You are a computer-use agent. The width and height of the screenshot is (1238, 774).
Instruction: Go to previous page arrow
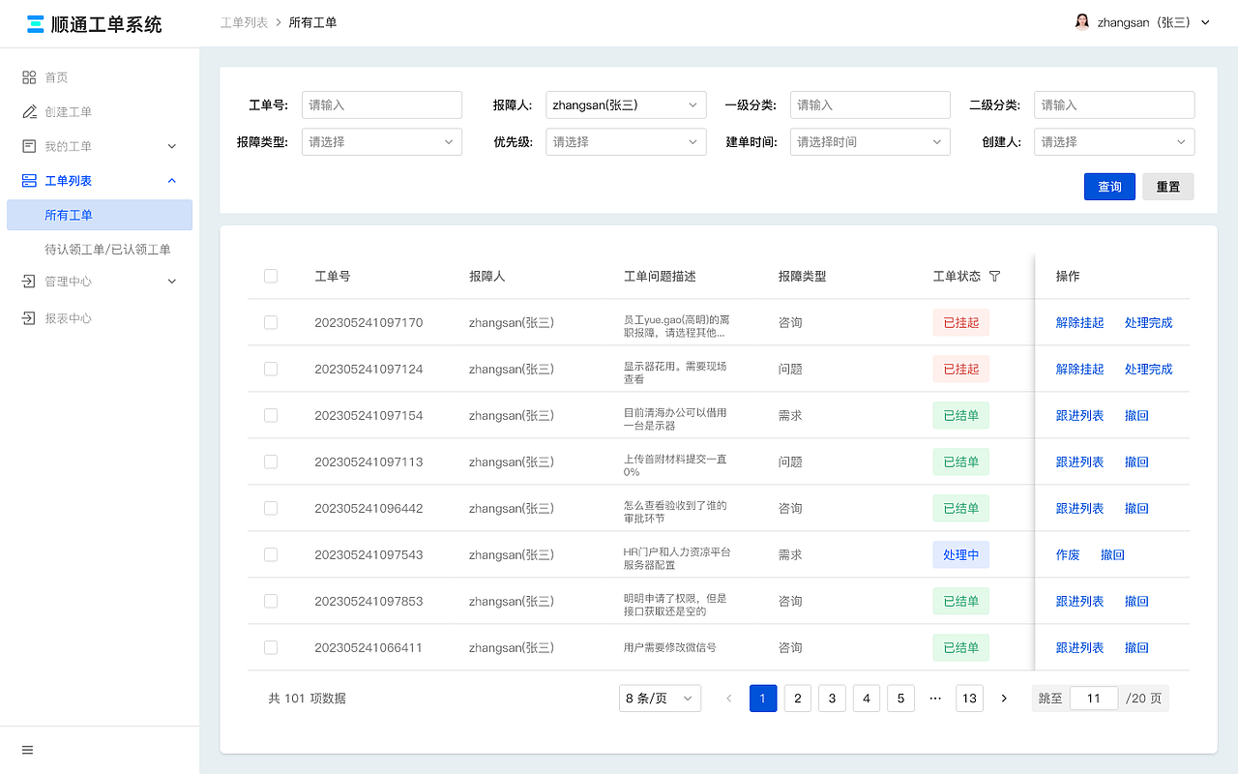click(x=729, y=699)
